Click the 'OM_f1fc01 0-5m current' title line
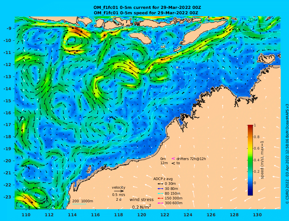The height and width of the screenshot is (221, 289). click(147, 8)
